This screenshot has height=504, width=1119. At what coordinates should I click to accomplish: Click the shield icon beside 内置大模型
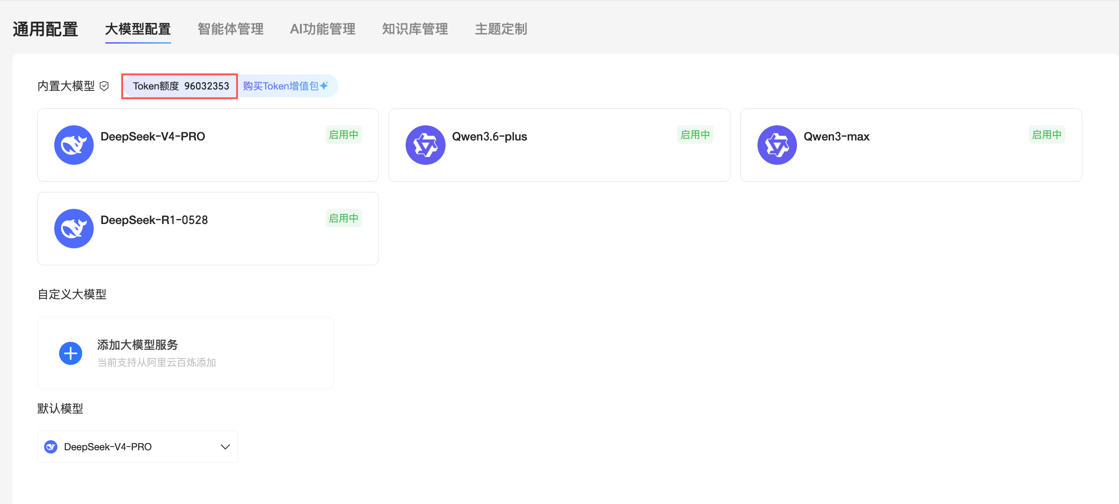104,86
